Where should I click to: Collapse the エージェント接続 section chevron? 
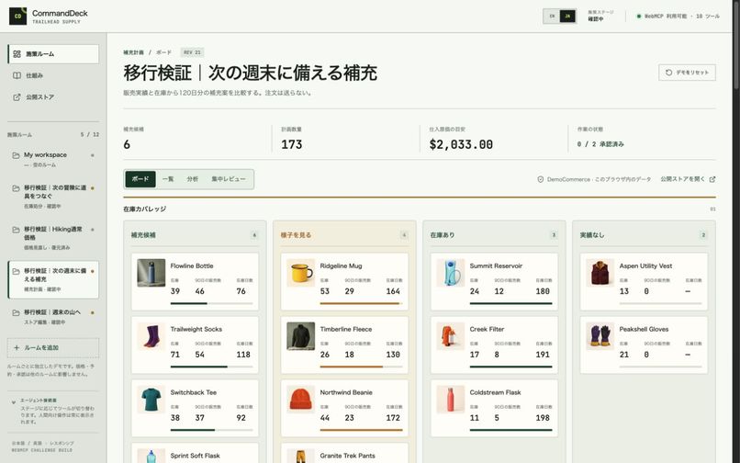pyautogui.click(x=14, y=402)
